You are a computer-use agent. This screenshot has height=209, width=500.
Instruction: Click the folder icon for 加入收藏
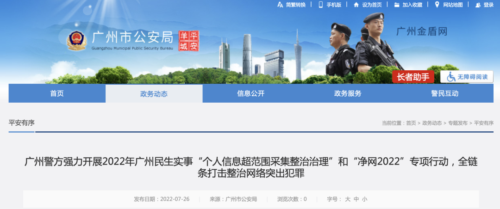click(x=397, y=5)
